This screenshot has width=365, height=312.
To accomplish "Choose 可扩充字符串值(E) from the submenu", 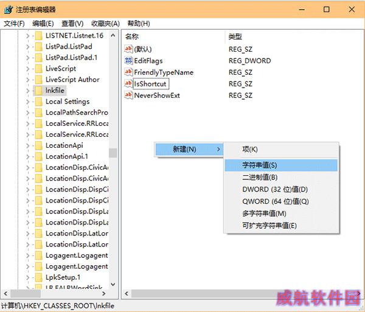I will point(281,226).
